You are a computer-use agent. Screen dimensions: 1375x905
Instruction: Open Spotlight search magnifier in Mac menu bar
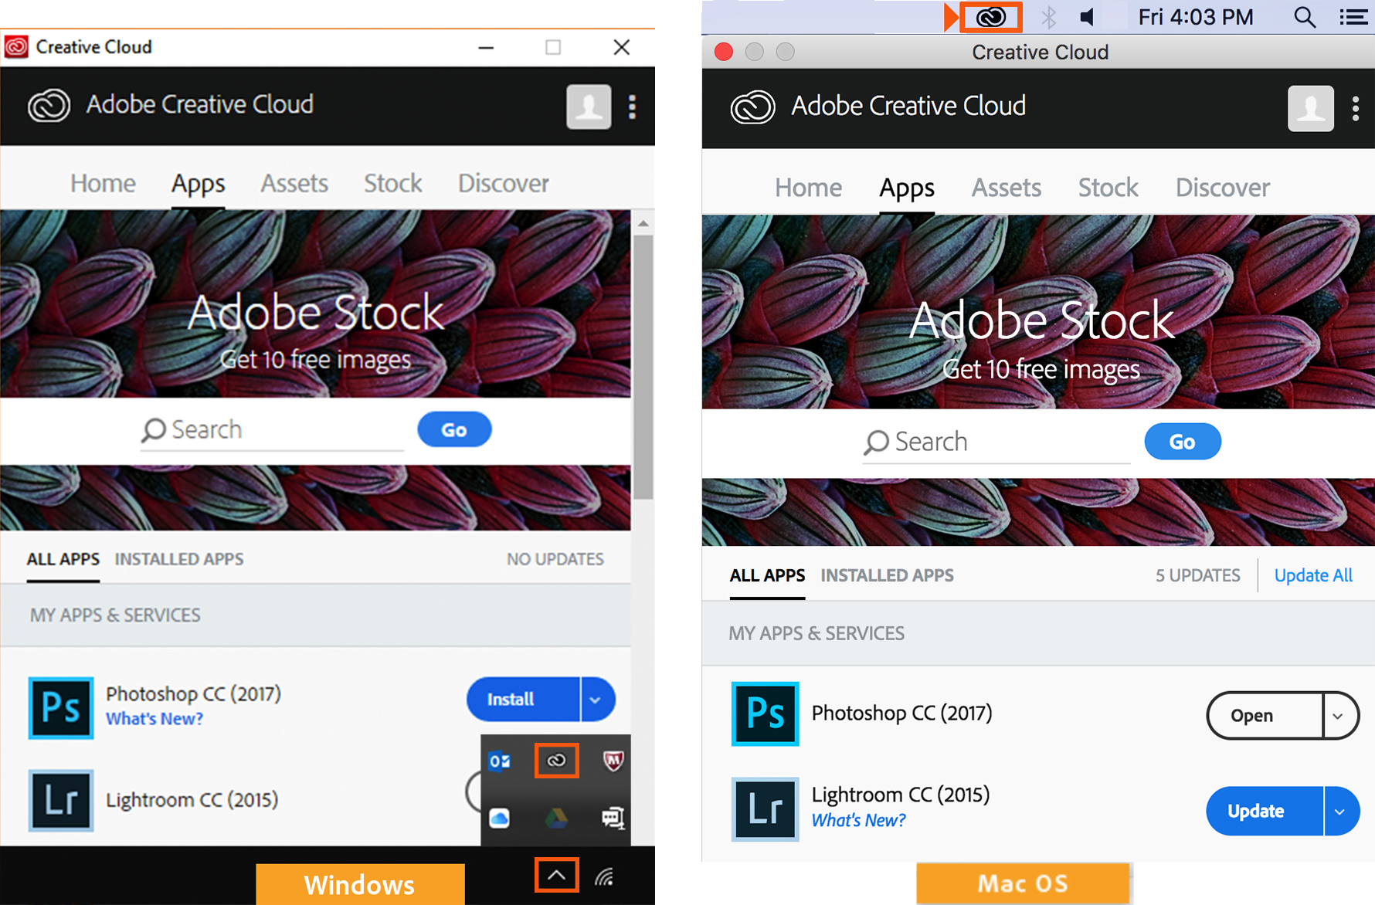point(1305,17)
